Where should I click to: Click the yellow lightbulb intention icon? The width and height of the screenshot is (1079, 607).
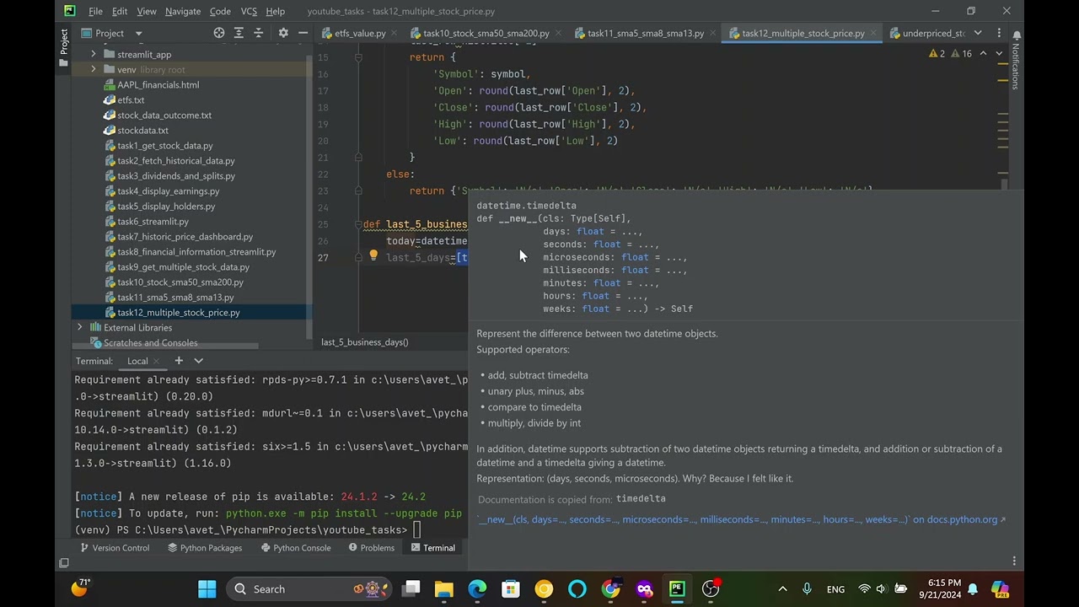(373, 256)
